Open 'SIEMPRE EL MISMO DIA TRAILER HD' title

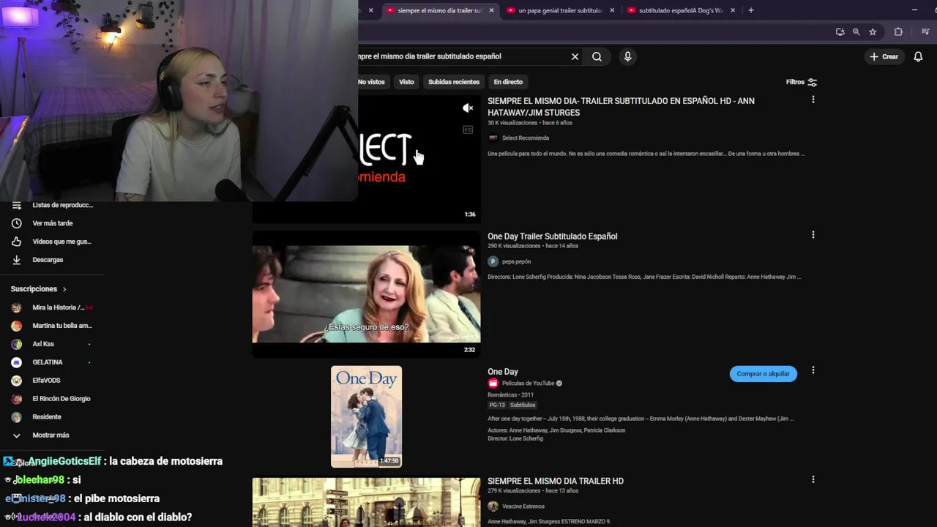pos(555,481)
